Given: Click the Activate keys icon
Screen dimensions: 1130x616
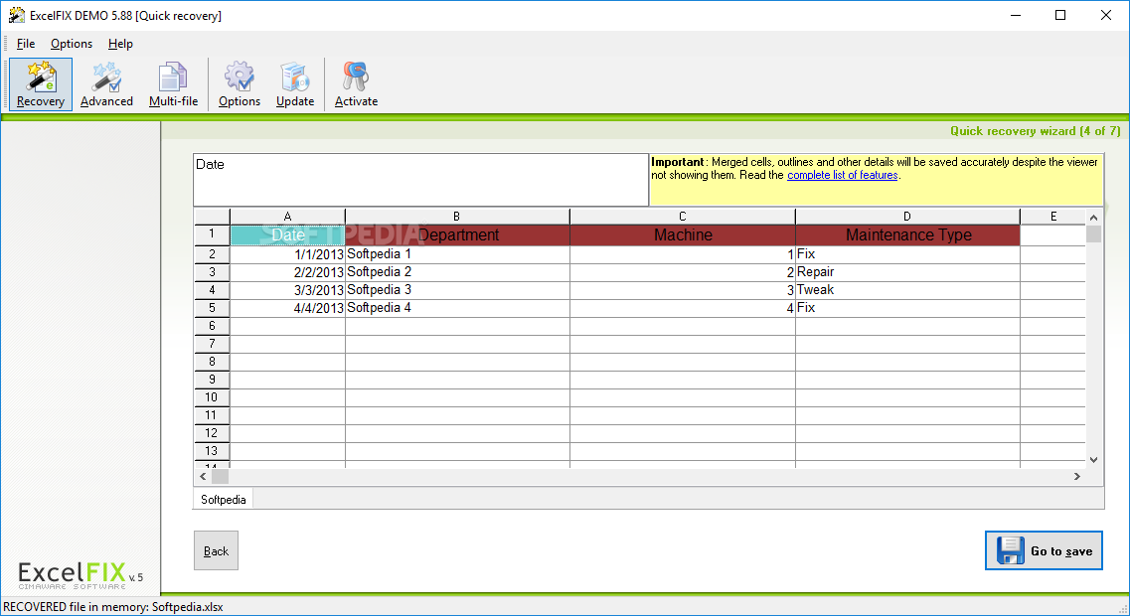Looking at the screenshot, I should pos(356,84).
